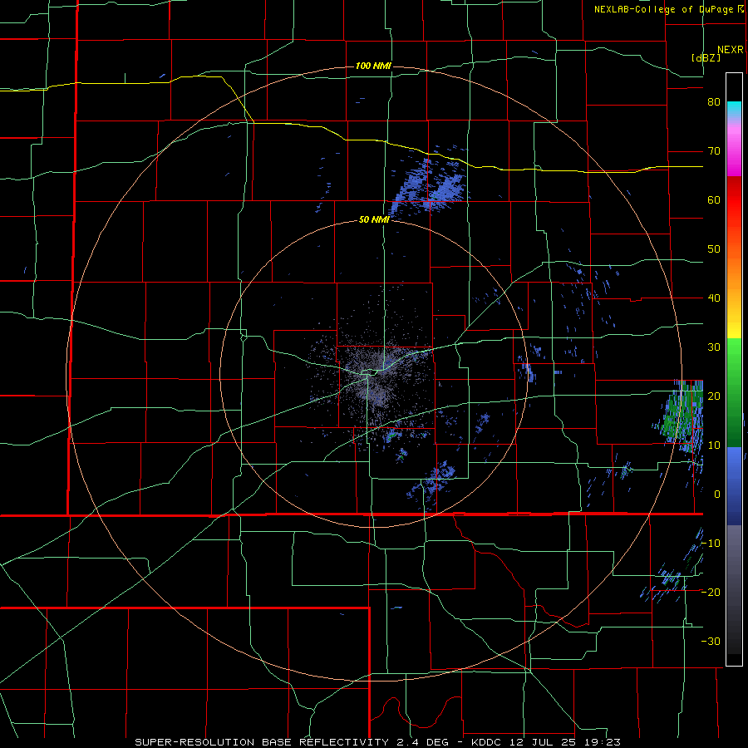Click the NEXR label above the scale

tap(731, 50)
